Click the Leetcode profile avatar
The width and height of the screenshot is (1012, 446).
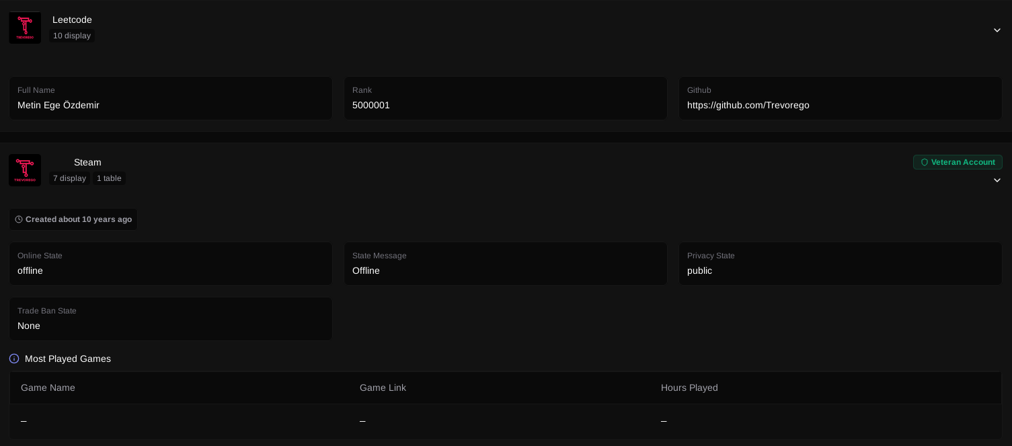point(25,28)
